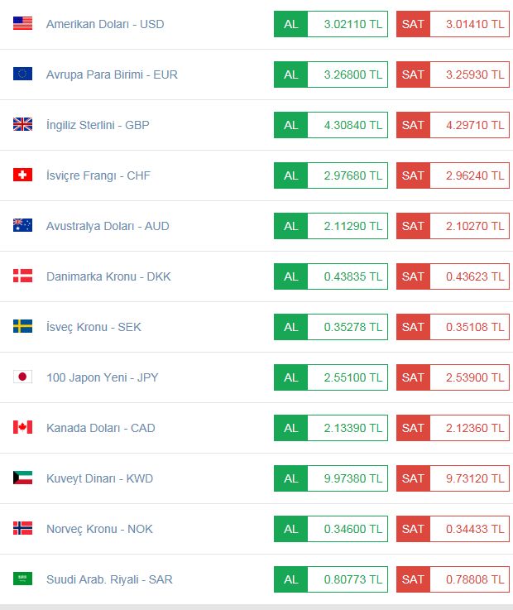Open the İsveç Kronu - SEK link
The height and width of the screenshot is (610, 513).
[93, 327]
